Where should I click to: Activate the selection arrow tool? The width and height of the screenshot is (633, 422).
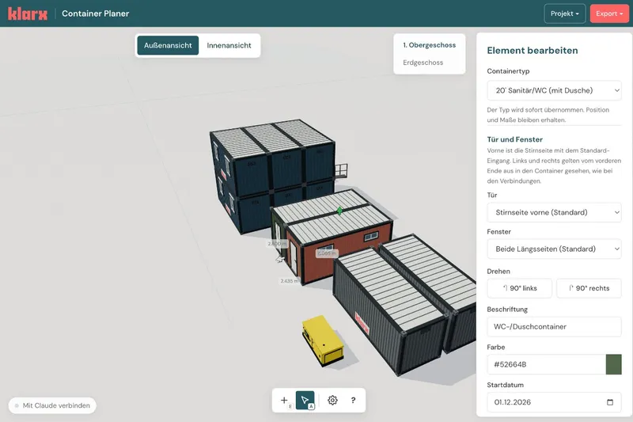click(x=305, y=400)
